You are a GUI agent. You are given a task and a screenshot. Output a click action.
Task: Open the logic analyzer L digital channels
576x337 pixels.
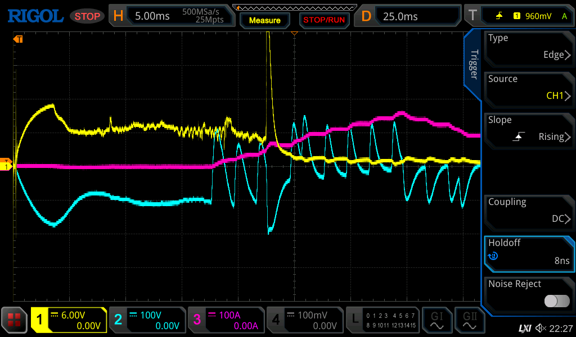(x=383, y=320)
